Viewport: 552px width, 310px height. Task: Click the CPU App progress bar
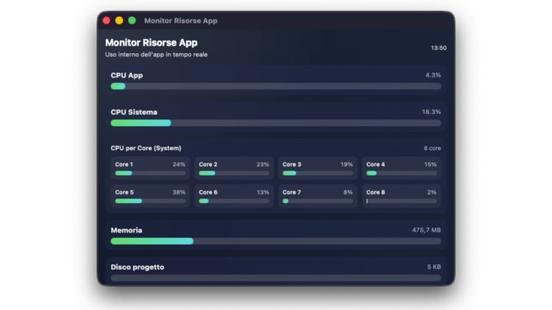coord(276,86)
